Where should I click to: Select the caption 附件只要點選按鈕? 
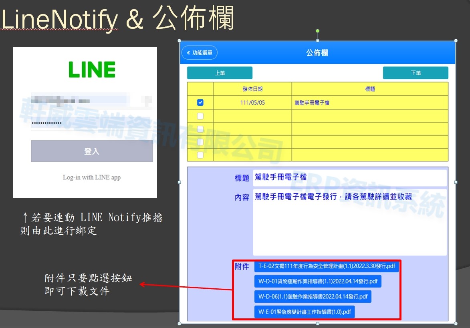click(x=89, y=278)
